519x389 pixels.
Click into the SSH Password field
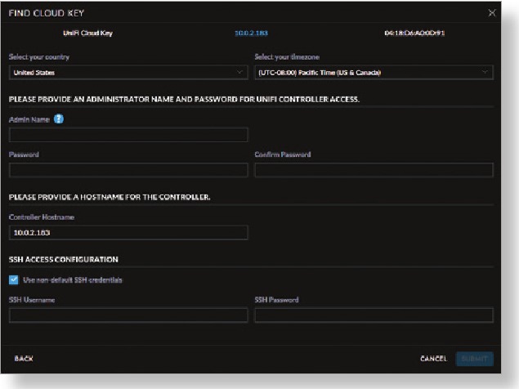pos(374,315)
